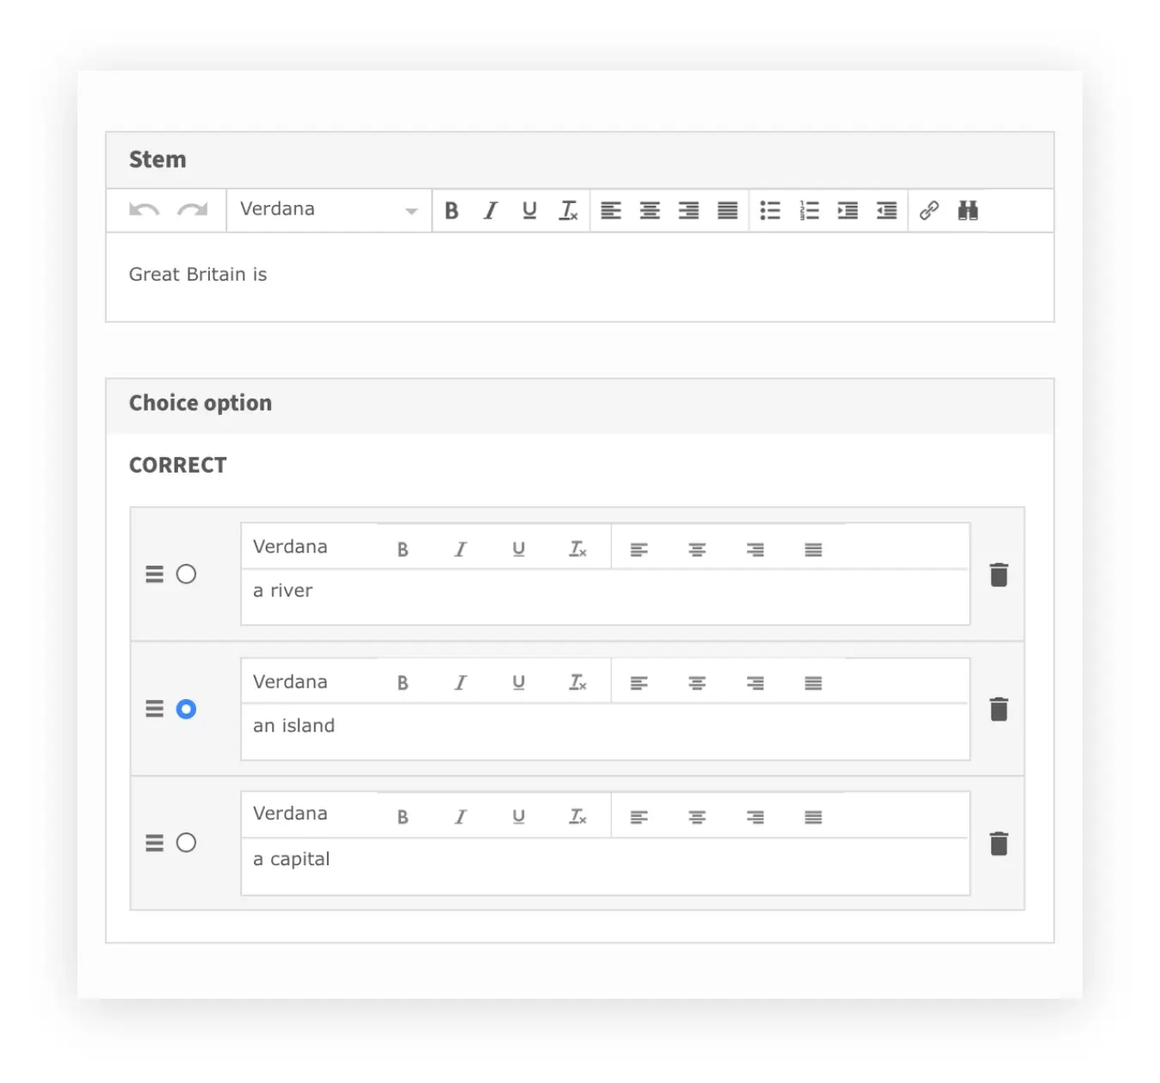Toggle bold in the Stem toolbar
The height and width of the screenshot is (1083, 1160).
[452, 211]
